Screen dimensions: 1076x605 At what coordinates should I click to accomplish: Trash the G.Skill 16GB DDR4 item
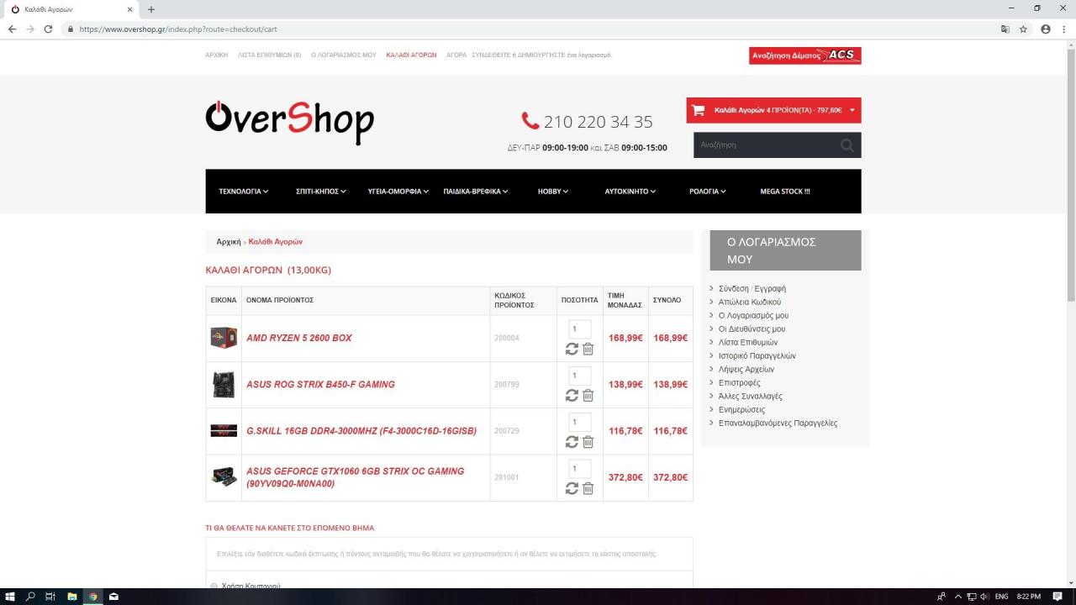pyautogui.click(x=588, y=441)
